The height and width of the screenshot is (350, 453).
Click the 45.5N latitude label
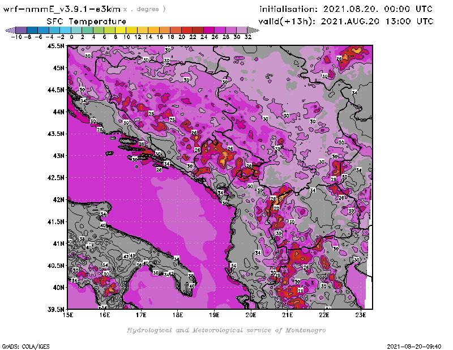[x=55, y=46]
